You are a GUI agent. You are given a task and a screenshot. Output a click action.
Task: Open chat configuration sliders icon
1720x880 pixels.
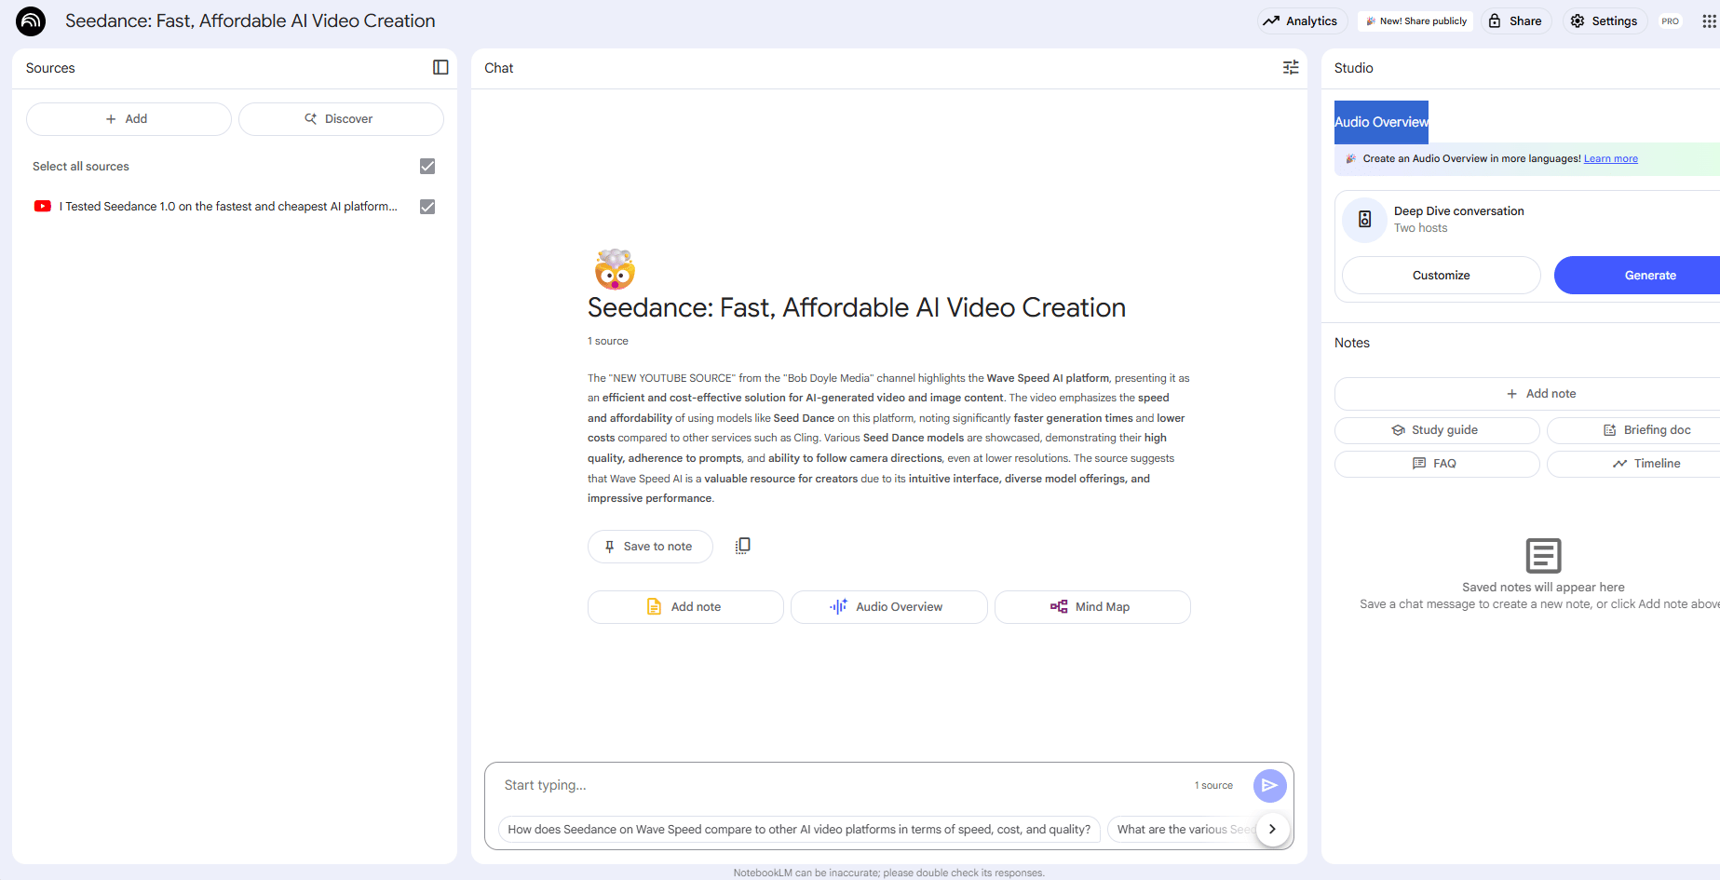click(1291, 67)
